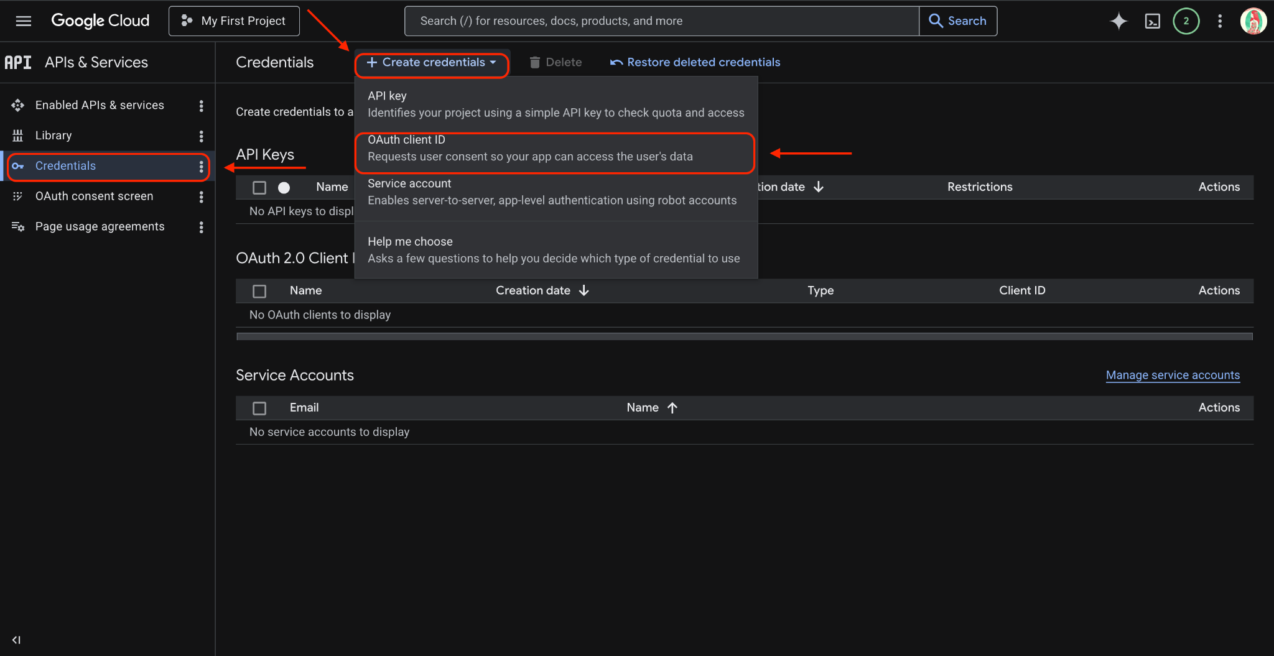Choose Service account option
1274x656 pixels.
(556, 192)
